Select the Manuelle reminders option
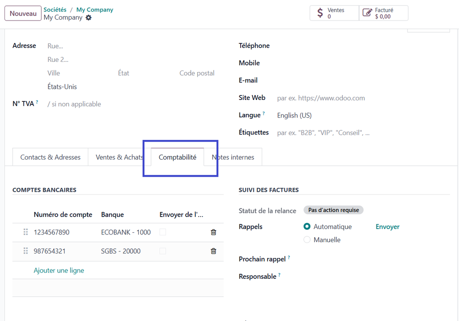The width and height of the screenshot is (459, 321). pyautogui.click(x=307, y=240)
